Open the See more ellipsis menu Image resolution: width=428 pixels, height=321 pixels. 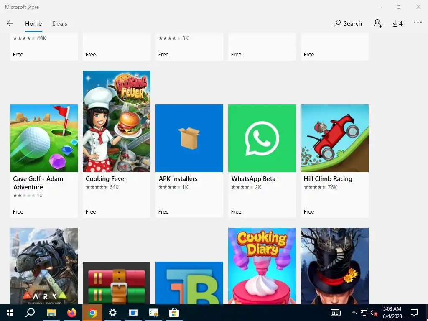pyautogui.click(x=418, y=23)
